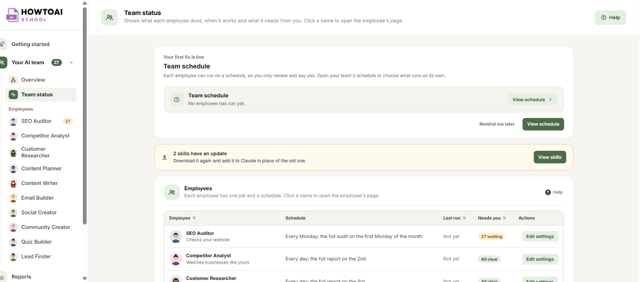Select Team status in sidebar
The width and height of the screenshot is (640, 282).
pyautogui.click(x=41, y=95)
